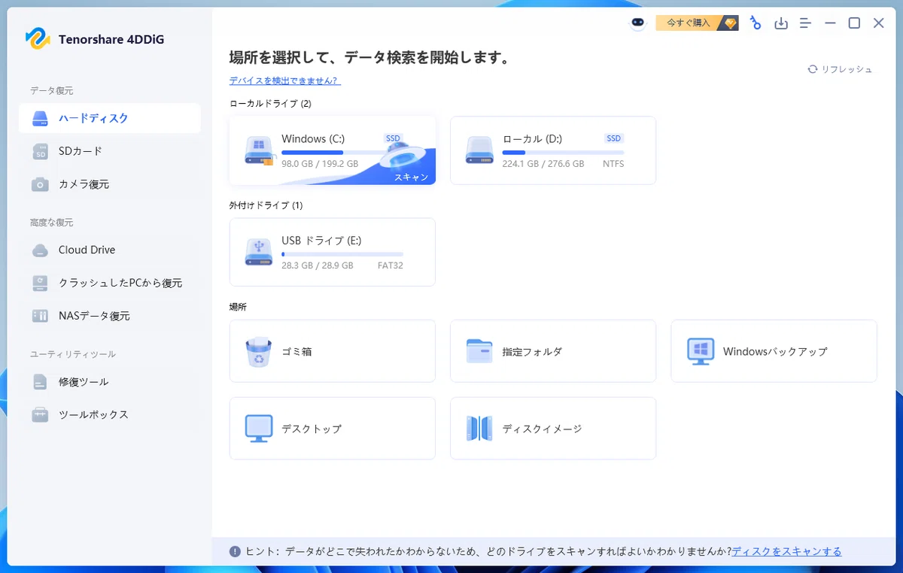Image resolution: width=903 pixels, height=573 pixels.
Task: Start スキャン on the Windows (C:) drive
Action: pos(412,177)
